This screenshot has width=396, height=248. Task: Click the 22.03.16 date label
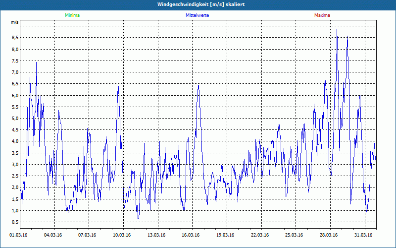[x=260, y=235]
